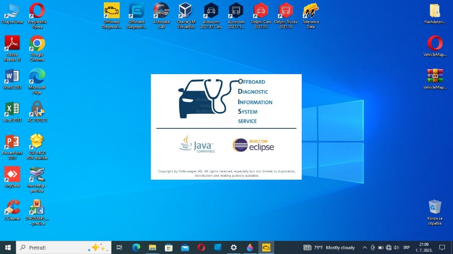Screen dimensions: 453x254
Task: Select the VehicleMap icon with Opera logo
Action: [x=435, y=46]
